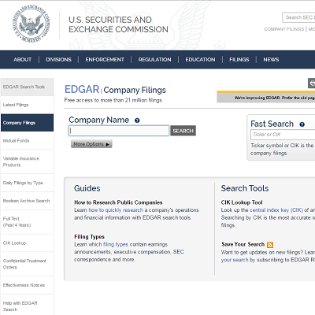
Task: Open Effectiveness Notices in sidebar
Action: point(28,285)
